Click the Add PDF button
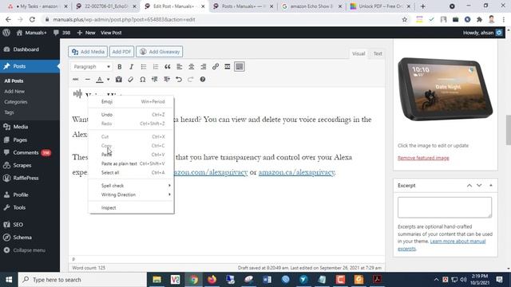 121,52
